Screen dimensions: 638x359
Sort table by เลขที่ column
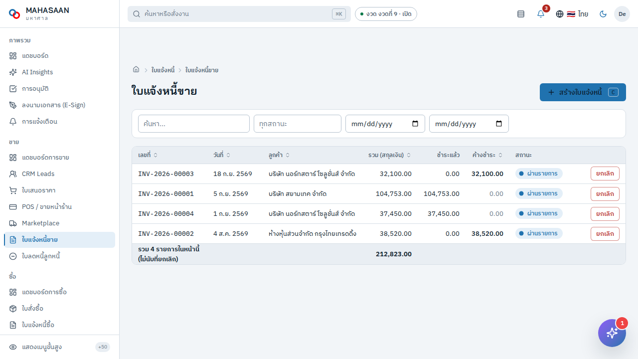[x=148, y=155]
